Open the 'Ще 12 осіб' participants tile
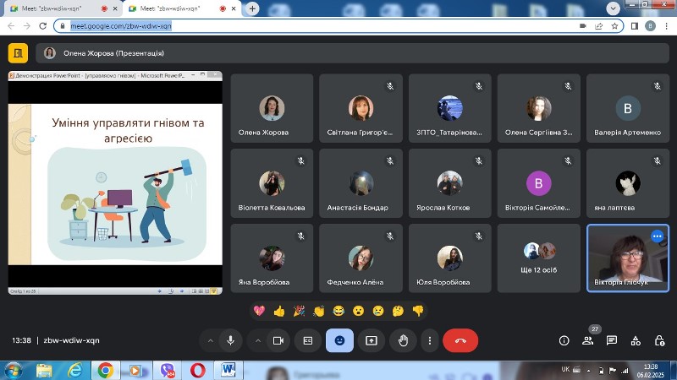Screen dimensions: 677x380 [x=539, y=258]
